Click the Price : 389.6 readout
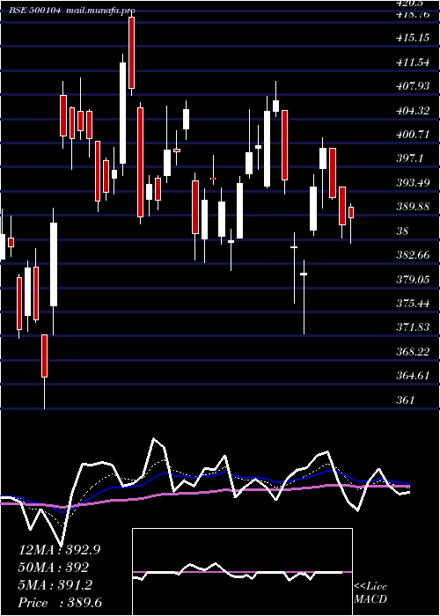440x616 pixels. 60,603
